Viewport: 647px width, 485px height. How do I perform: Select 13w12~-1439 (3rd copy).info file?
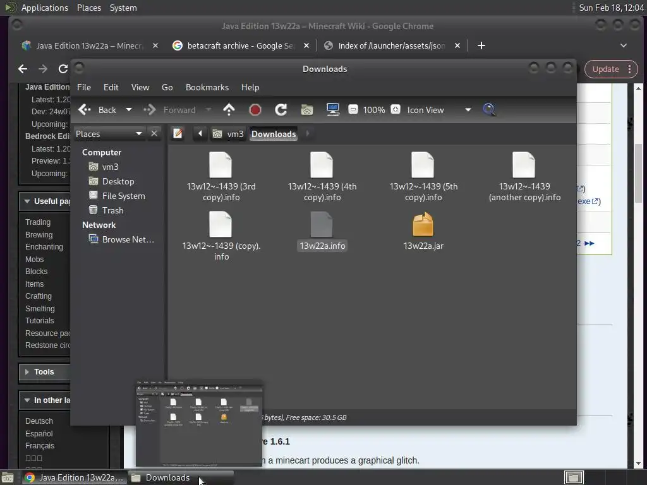[221, 177]
